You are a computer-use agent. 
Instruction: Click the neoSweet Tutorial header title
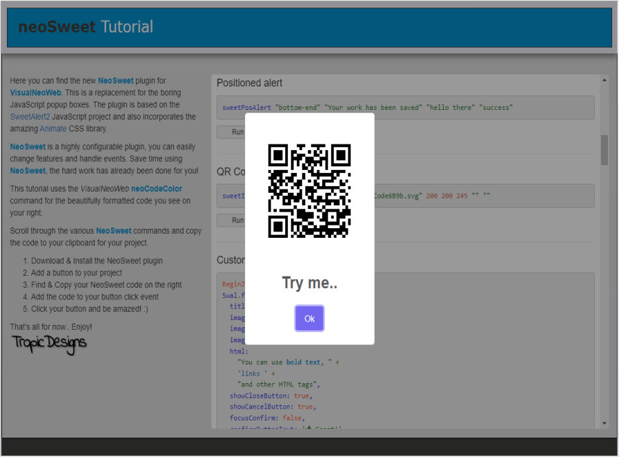tap(86, 28)
